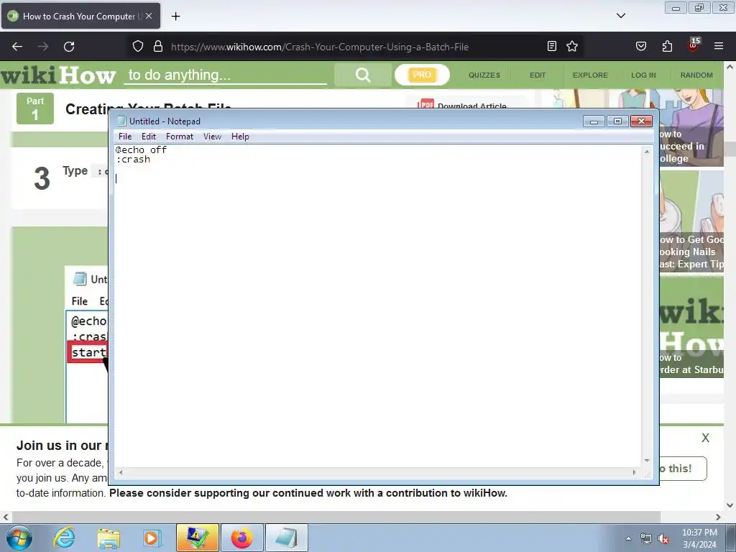Click the wikiHow logo
The height and width of the screenshot is (552, 736).
tap(57, 75)
